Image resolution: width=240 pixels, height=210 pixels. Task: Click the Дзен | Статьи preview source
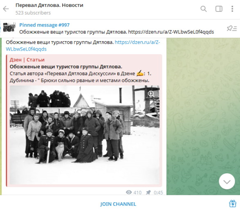pos(27,60)
